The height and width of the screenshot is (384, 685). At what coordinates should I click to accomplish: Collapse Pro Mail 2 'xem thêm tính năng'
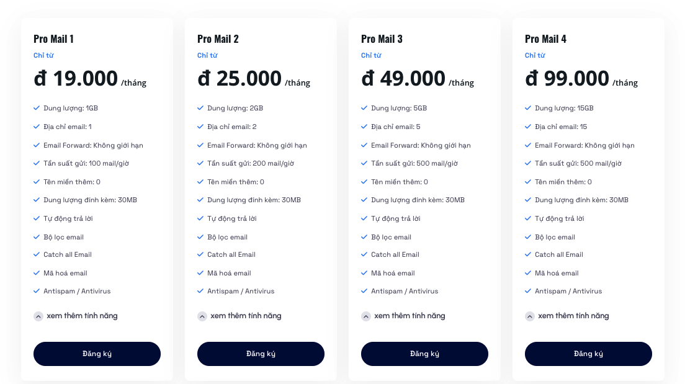point(240,316)
